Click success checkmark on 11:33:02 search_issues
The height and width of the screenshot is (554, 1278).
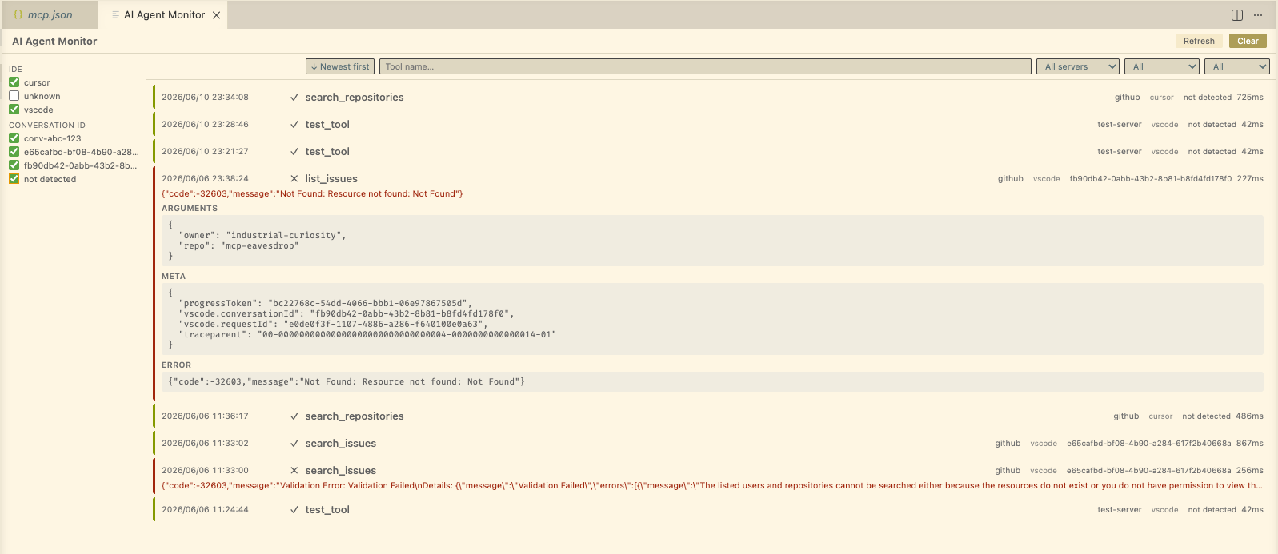coord(294,444)
